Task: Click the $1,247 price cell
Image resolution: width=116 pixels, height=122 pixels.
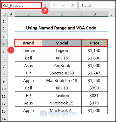Action: click(x=95, y=73)
